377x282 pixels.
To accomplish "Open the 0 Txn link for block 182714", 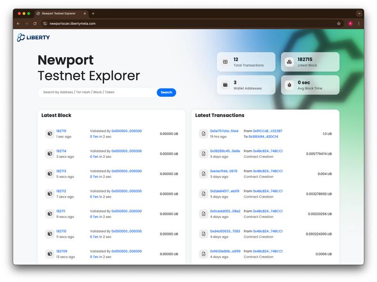I will tap(94, 157).
